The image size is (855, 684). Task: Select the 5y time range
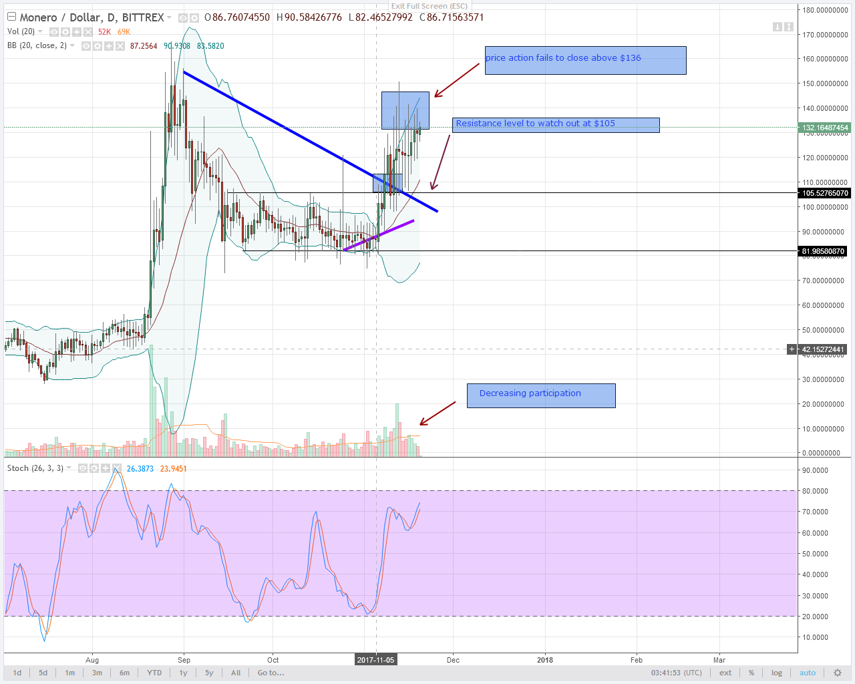coord(209,673)
